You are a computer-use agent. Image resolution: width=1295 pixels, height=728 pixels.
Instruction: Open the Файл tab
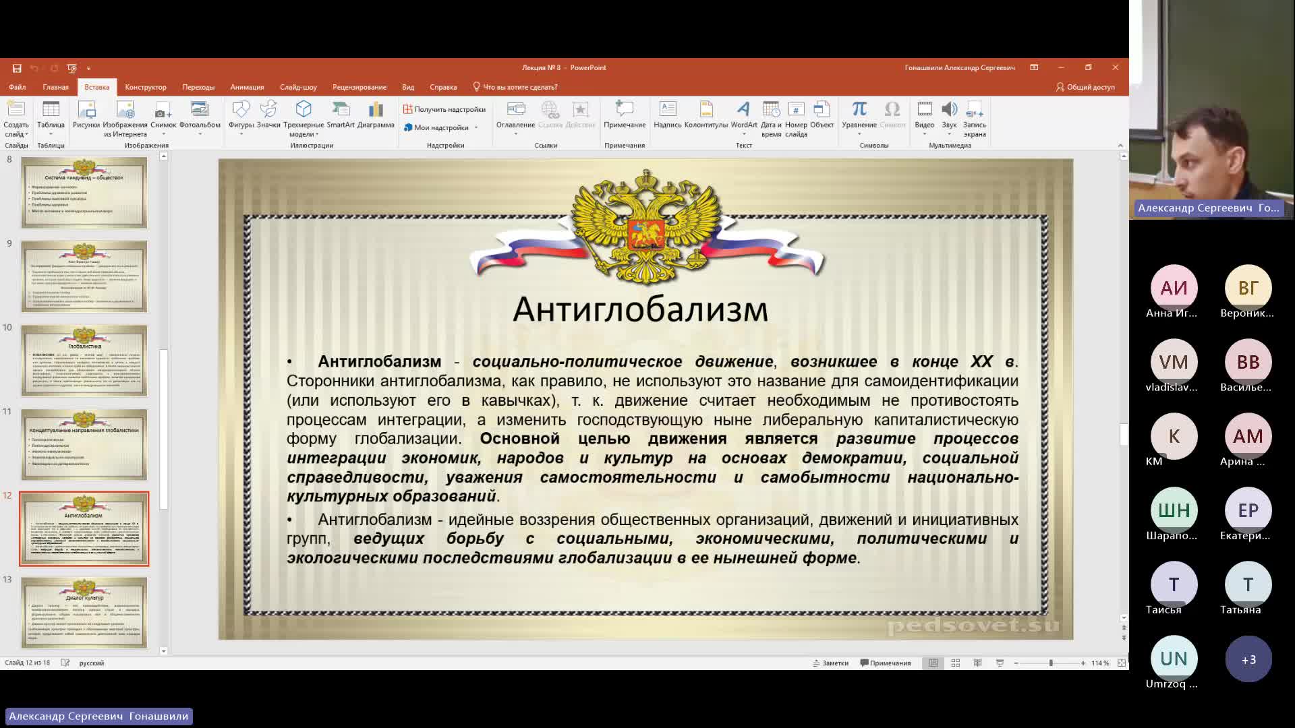click(18, 87)
